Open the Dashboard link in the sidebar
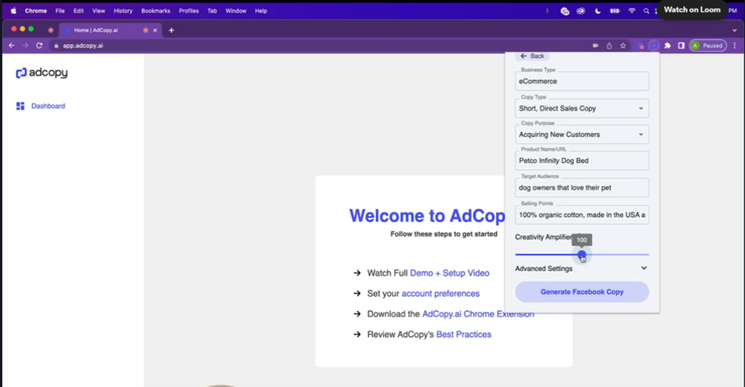 pos(48,106)
